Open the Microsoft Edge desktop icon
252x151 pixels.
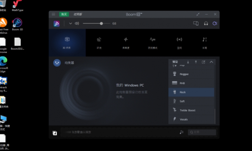[4, 64]
